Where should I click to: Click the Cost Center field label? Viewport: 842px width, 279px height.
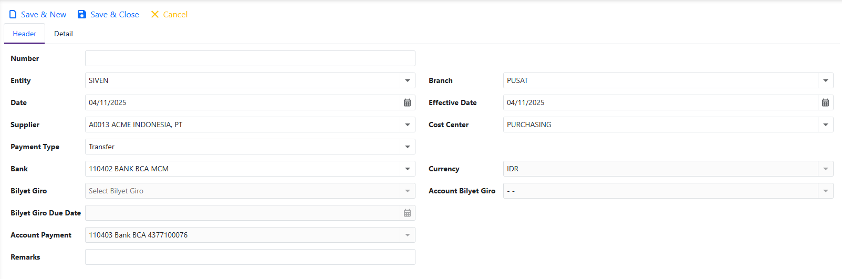(x=449, y=125)
